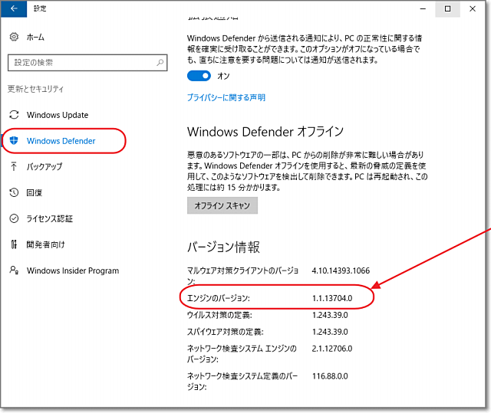This screenshot has height=413, width=491.
Task: Go to ライセンス認証 settings
Action: [49, 218]
